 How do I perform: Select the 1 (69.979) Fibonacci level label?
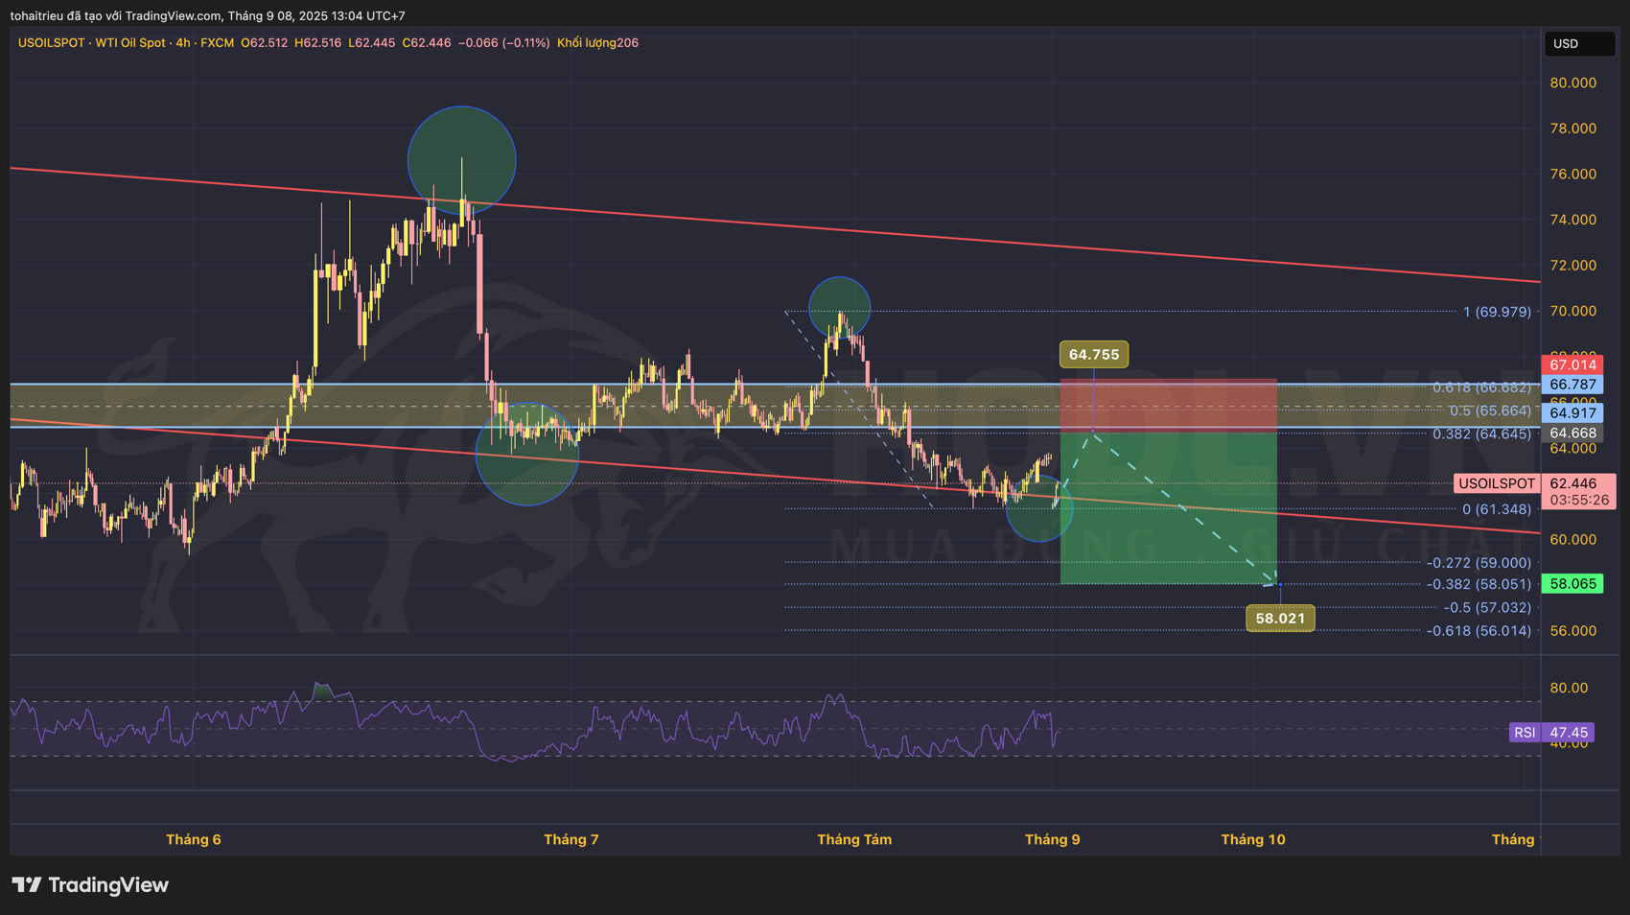click(x=1496, y=312)
